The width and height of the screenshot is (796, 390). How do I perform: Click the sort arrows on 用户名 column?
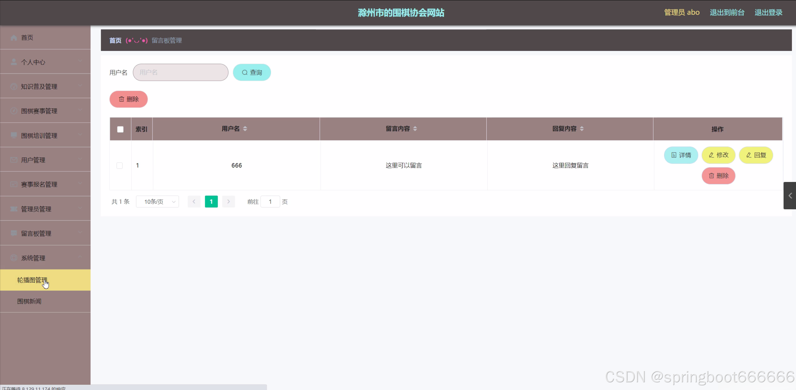pyautogui.click(x=245, y=129)
